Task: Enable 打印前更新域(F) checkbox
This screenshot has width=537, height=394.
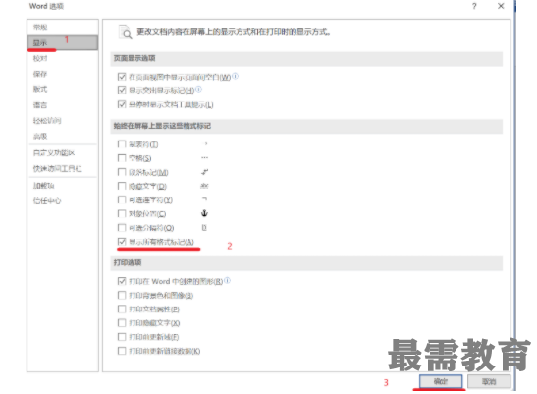Action: (x=122, y=337)
